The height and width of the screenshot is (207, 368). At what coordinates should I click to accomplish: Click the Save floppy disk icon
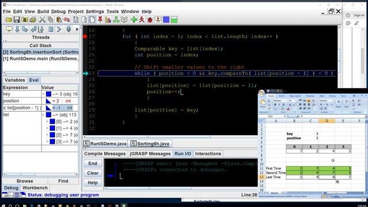click(x=17, y=20)
